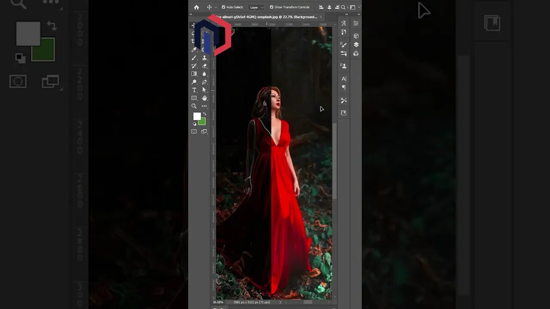Change the screen mode
Screen dimensions: 550x309
(204, 131)
